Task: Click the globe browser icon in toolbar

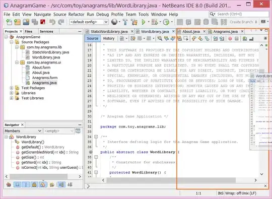Action: coord(114,22)
